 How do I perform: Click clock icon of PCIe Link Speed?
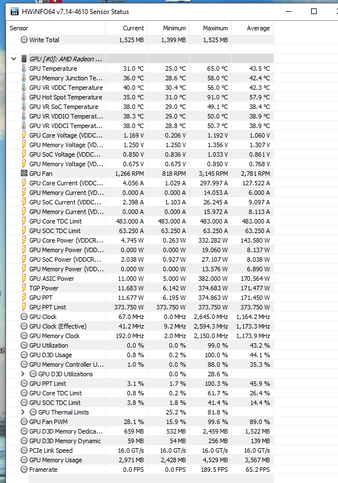pos(24,450)
